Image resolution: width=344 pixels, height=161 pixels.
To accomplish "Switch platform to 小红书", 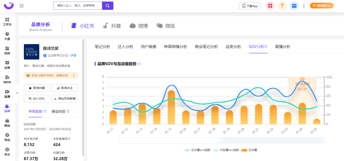I will [83, 26].
